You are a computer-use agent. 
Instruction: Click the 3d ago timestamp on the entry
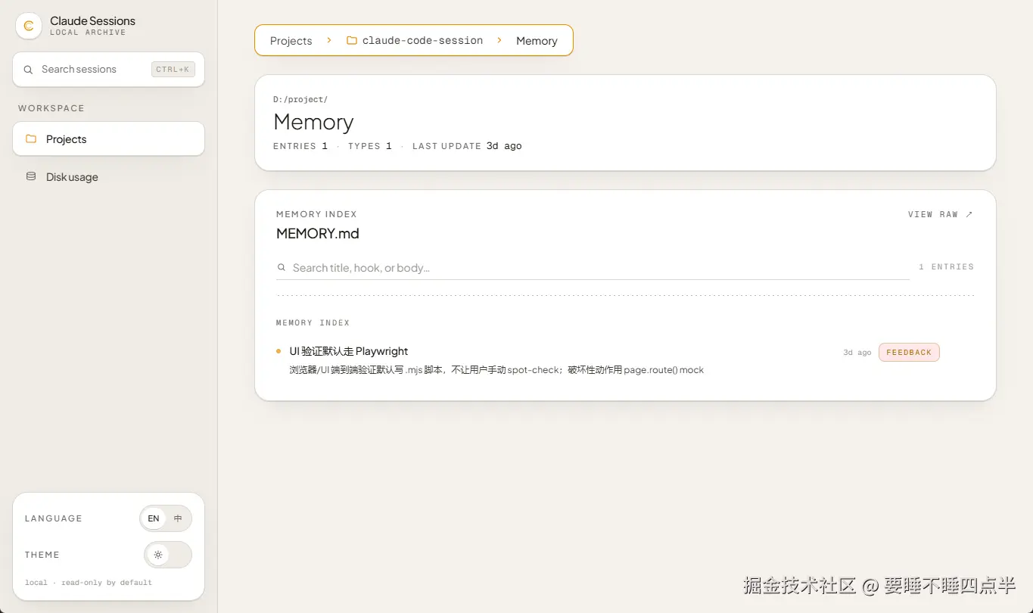pos(857,353)
